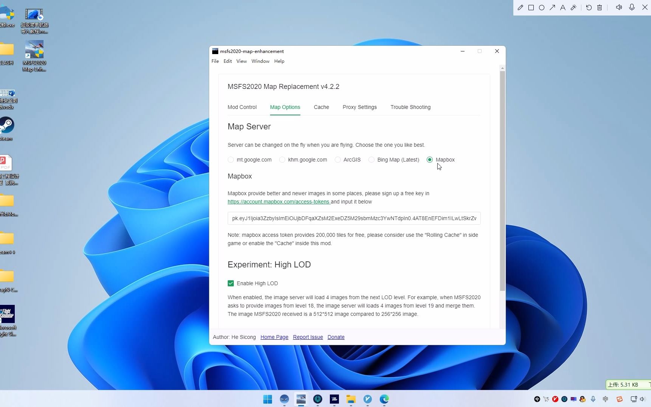The width and height of the screenshot is (651, 407).
Task: Select the arrow annotation tool
Action: tap(552, 8)
